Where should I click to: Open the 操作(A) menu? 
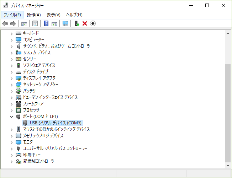(x=33, y=15)
